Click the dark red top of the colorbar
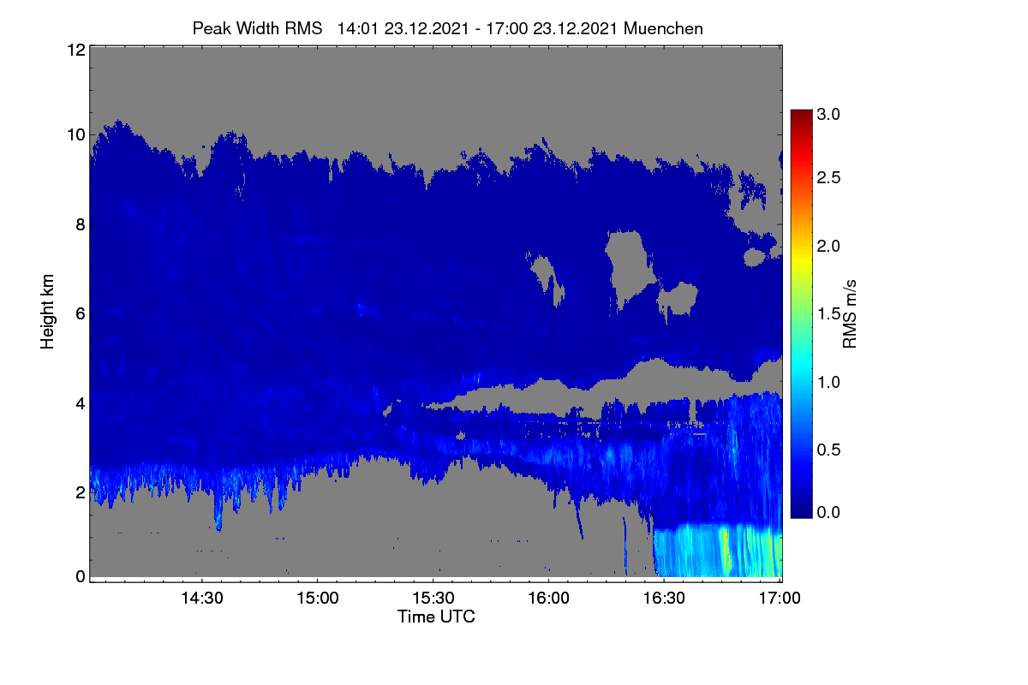Image resolution: width=1028 pixels, height=685 pixels. 800,116
